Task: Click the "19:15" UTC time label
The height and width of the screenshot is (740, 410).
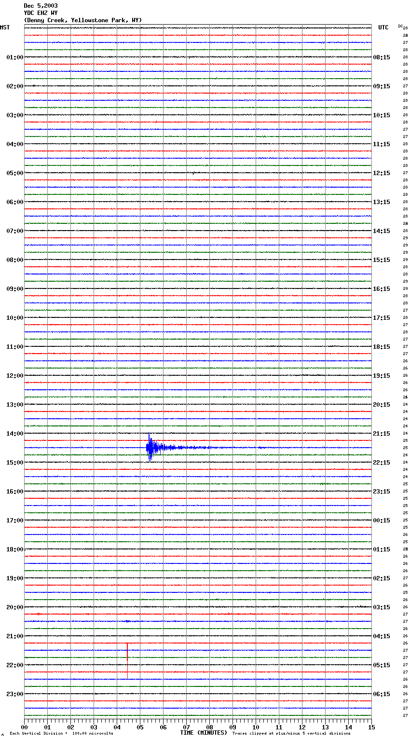Action: [x=382, y=376]
